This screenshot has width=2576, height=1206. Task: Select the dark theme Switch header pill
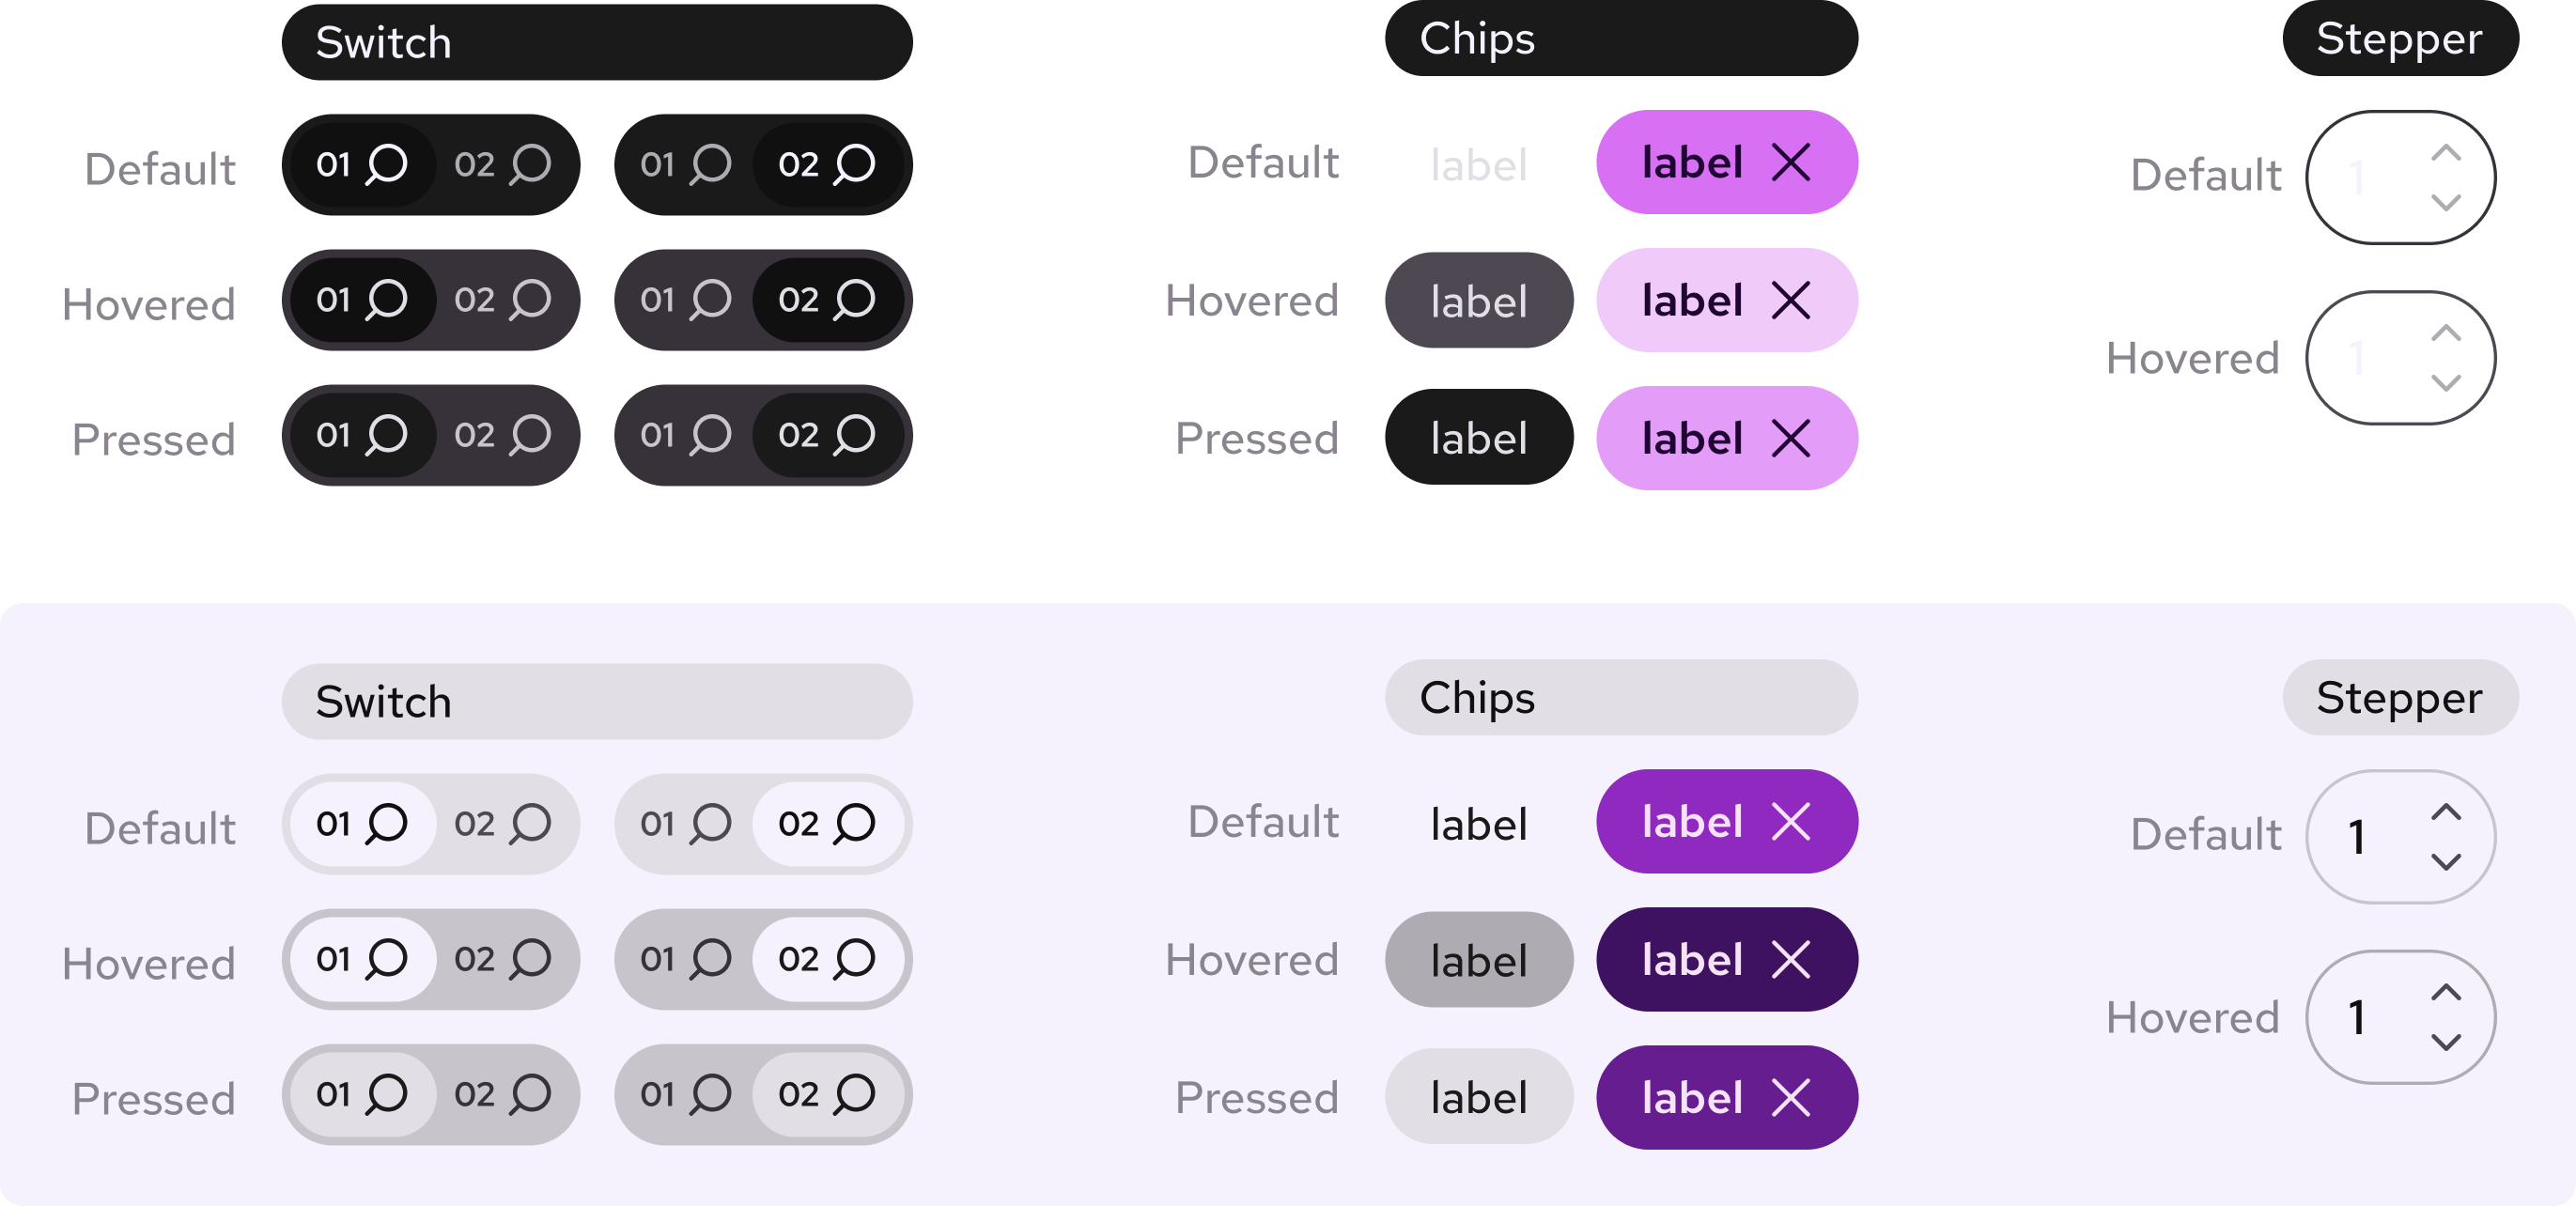coord(596,41)
